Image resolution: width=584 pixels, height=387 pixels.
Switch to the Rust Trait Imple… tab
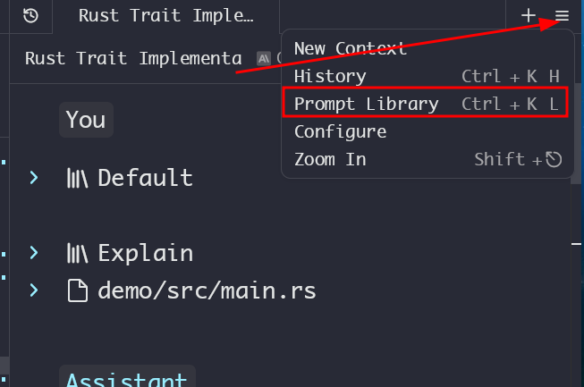pyautogui.click(x=165, y=15)
